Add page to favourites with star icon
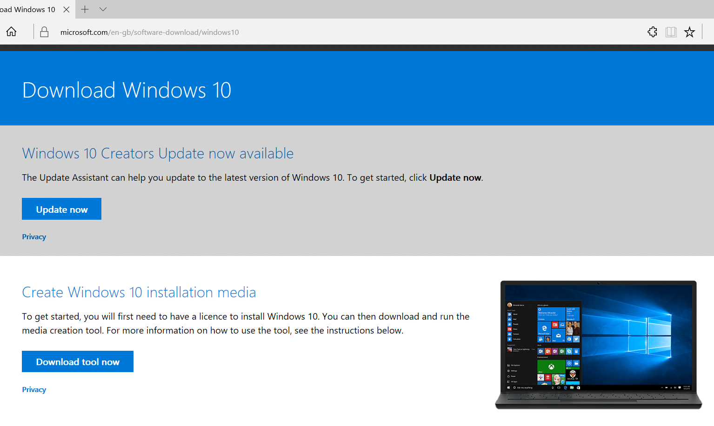This screenshot has width=714, height=426. click(x=689, y=32)
